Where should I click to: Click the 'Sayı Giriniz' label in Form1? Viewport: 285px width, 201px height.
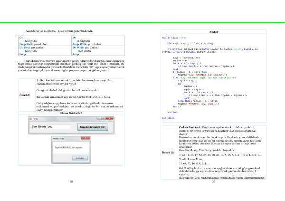39,126
